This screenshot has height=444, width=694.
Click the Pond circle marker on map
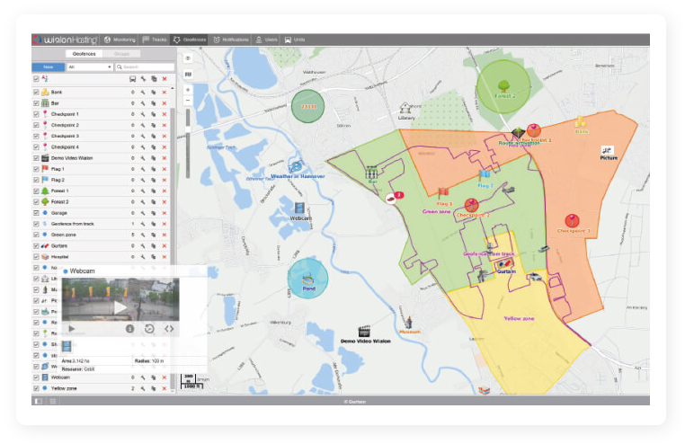click(308, 279)
